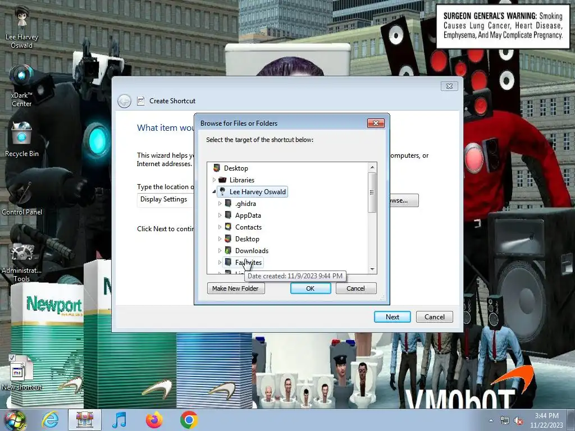Viewport: 575px width, 431px height.
Task: Select the Desktop subfolder under Lee Harvey Oswald
Action: coord(247,239)
